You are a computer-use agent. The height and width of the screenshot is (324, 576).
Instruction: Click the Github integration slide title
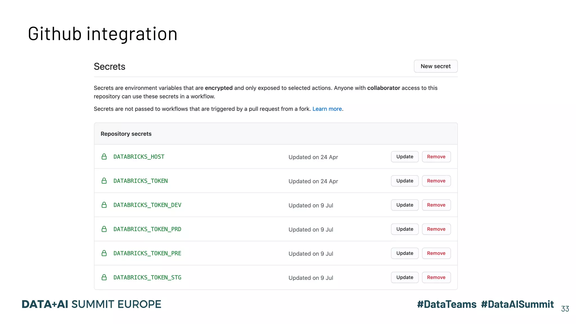pos(103,34)
